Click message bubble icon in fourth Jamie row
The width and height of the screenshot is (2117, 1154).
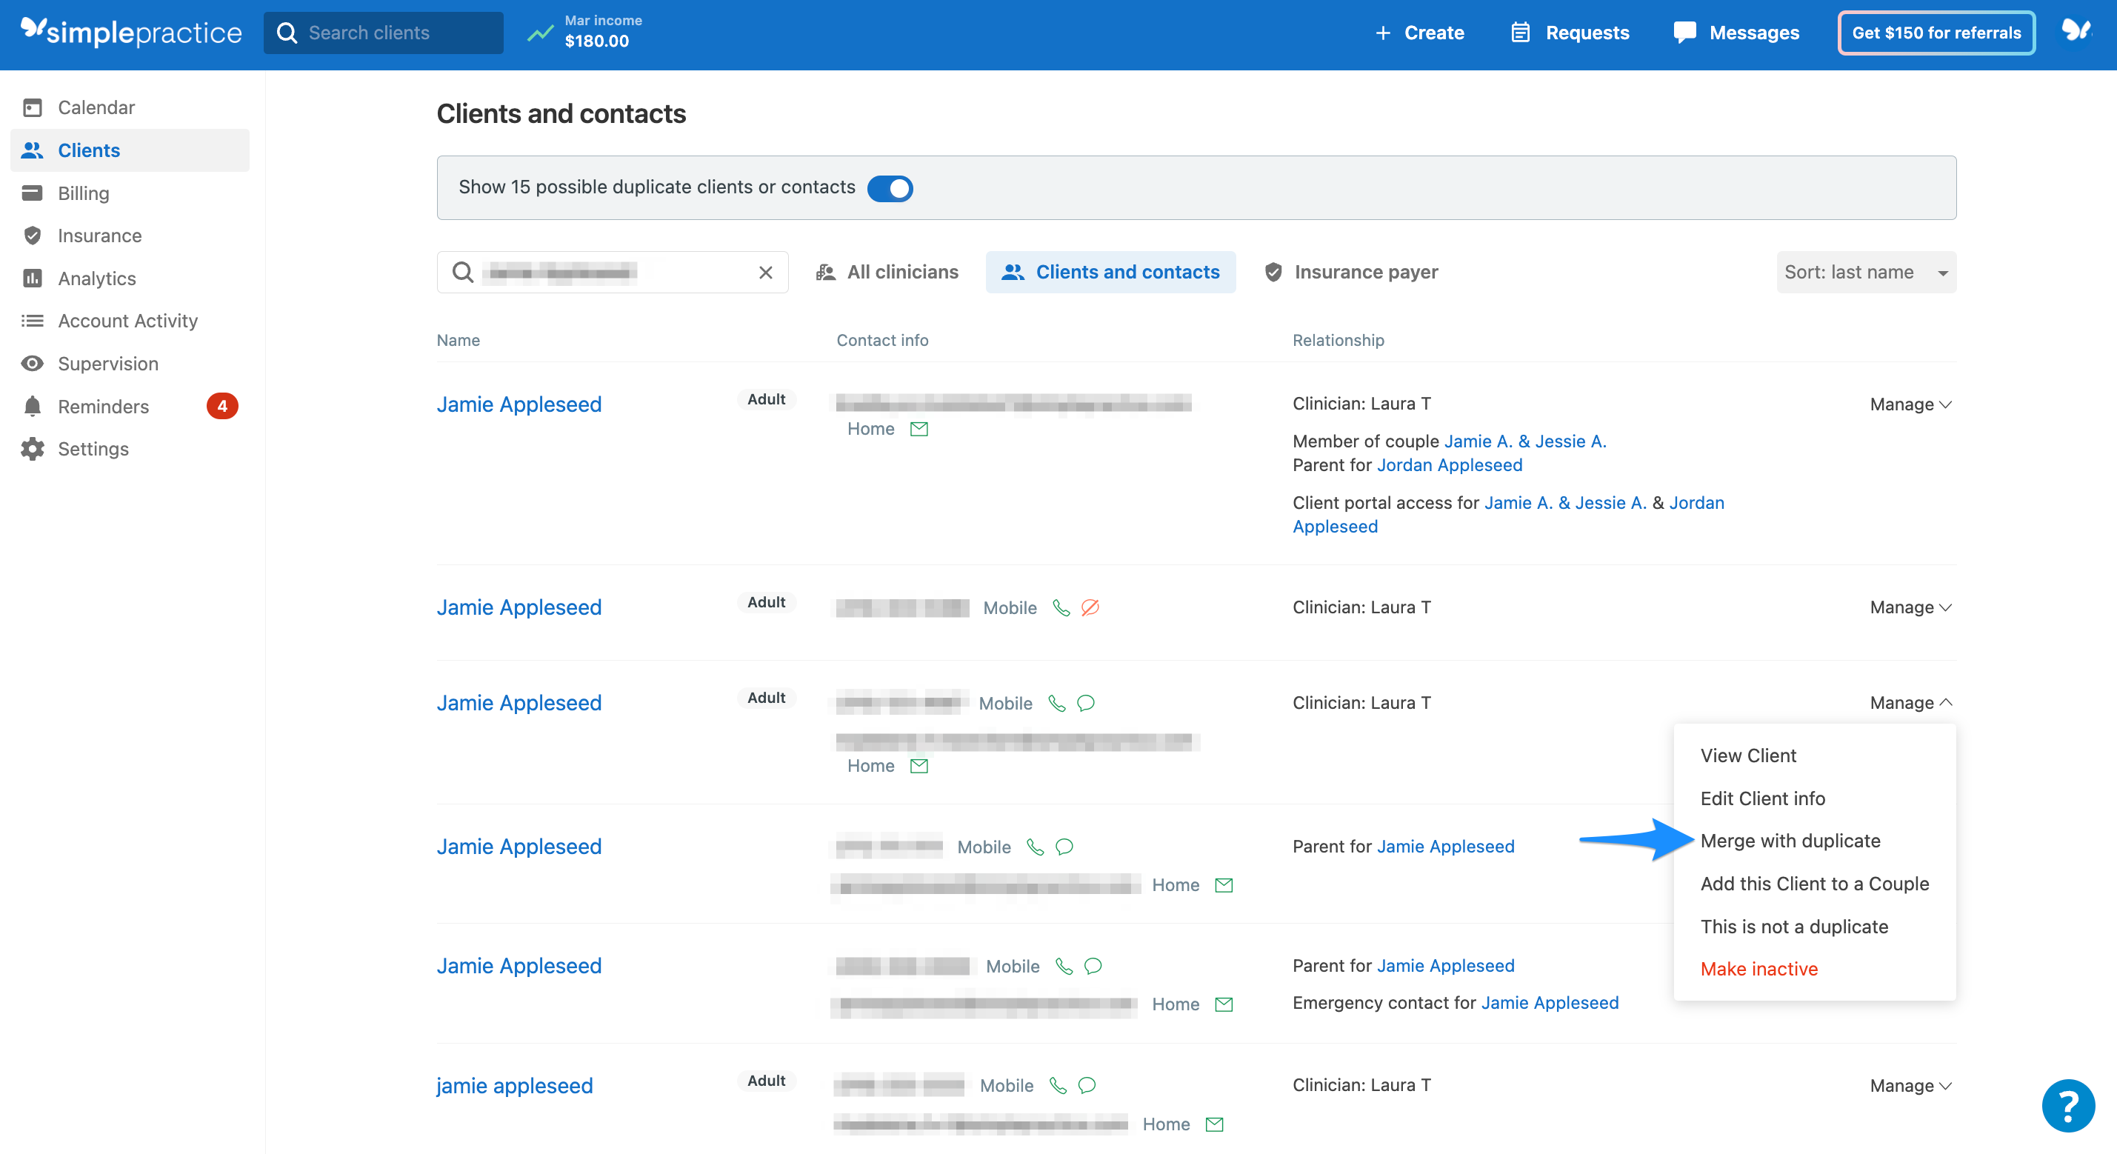tap(1064, 847)
